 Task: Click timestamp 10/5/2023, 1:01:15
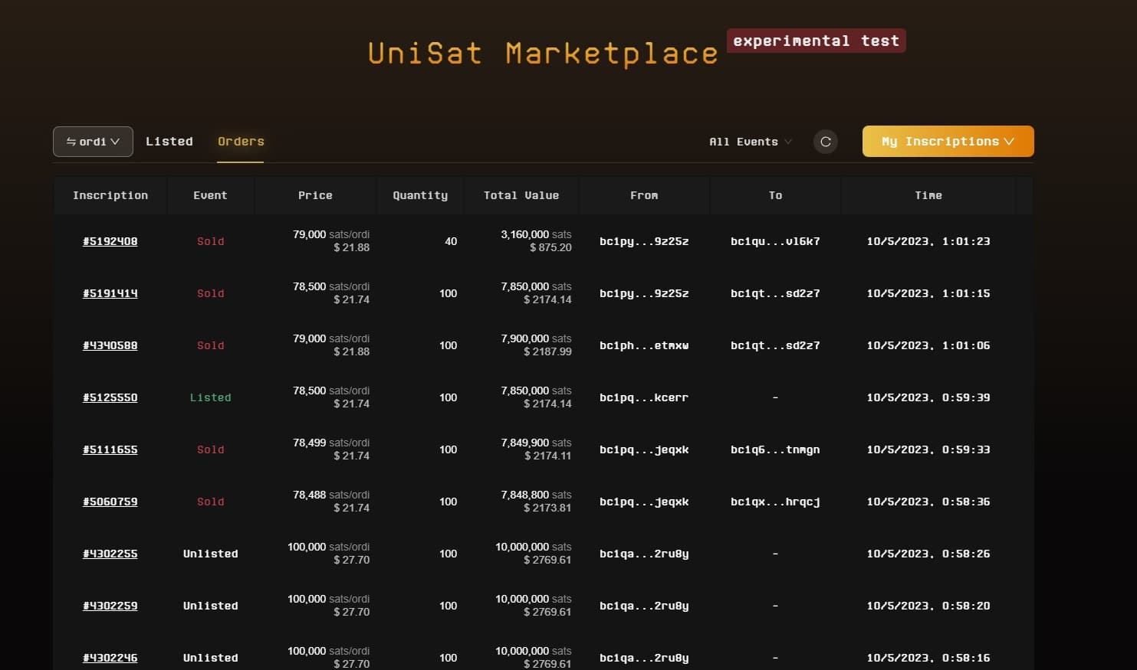(x=928, y=293)
